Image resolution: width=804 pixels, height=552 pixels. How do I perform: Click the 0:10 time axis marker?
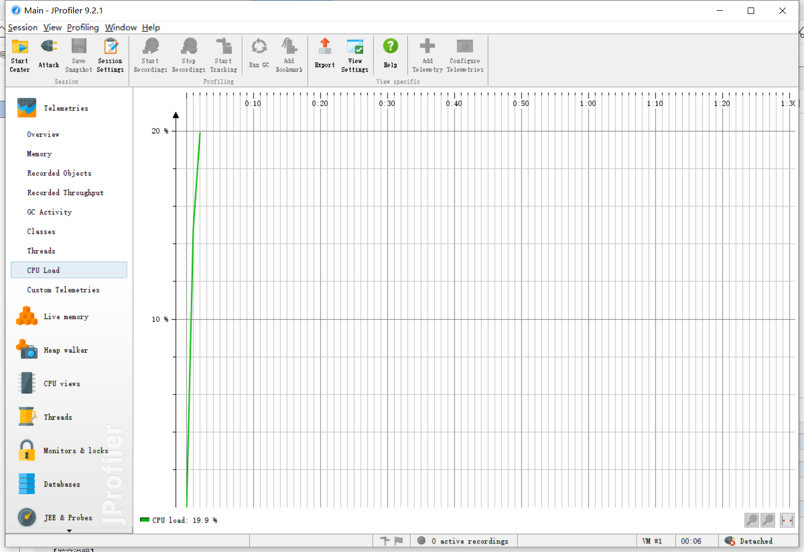[x=253, y=103]
